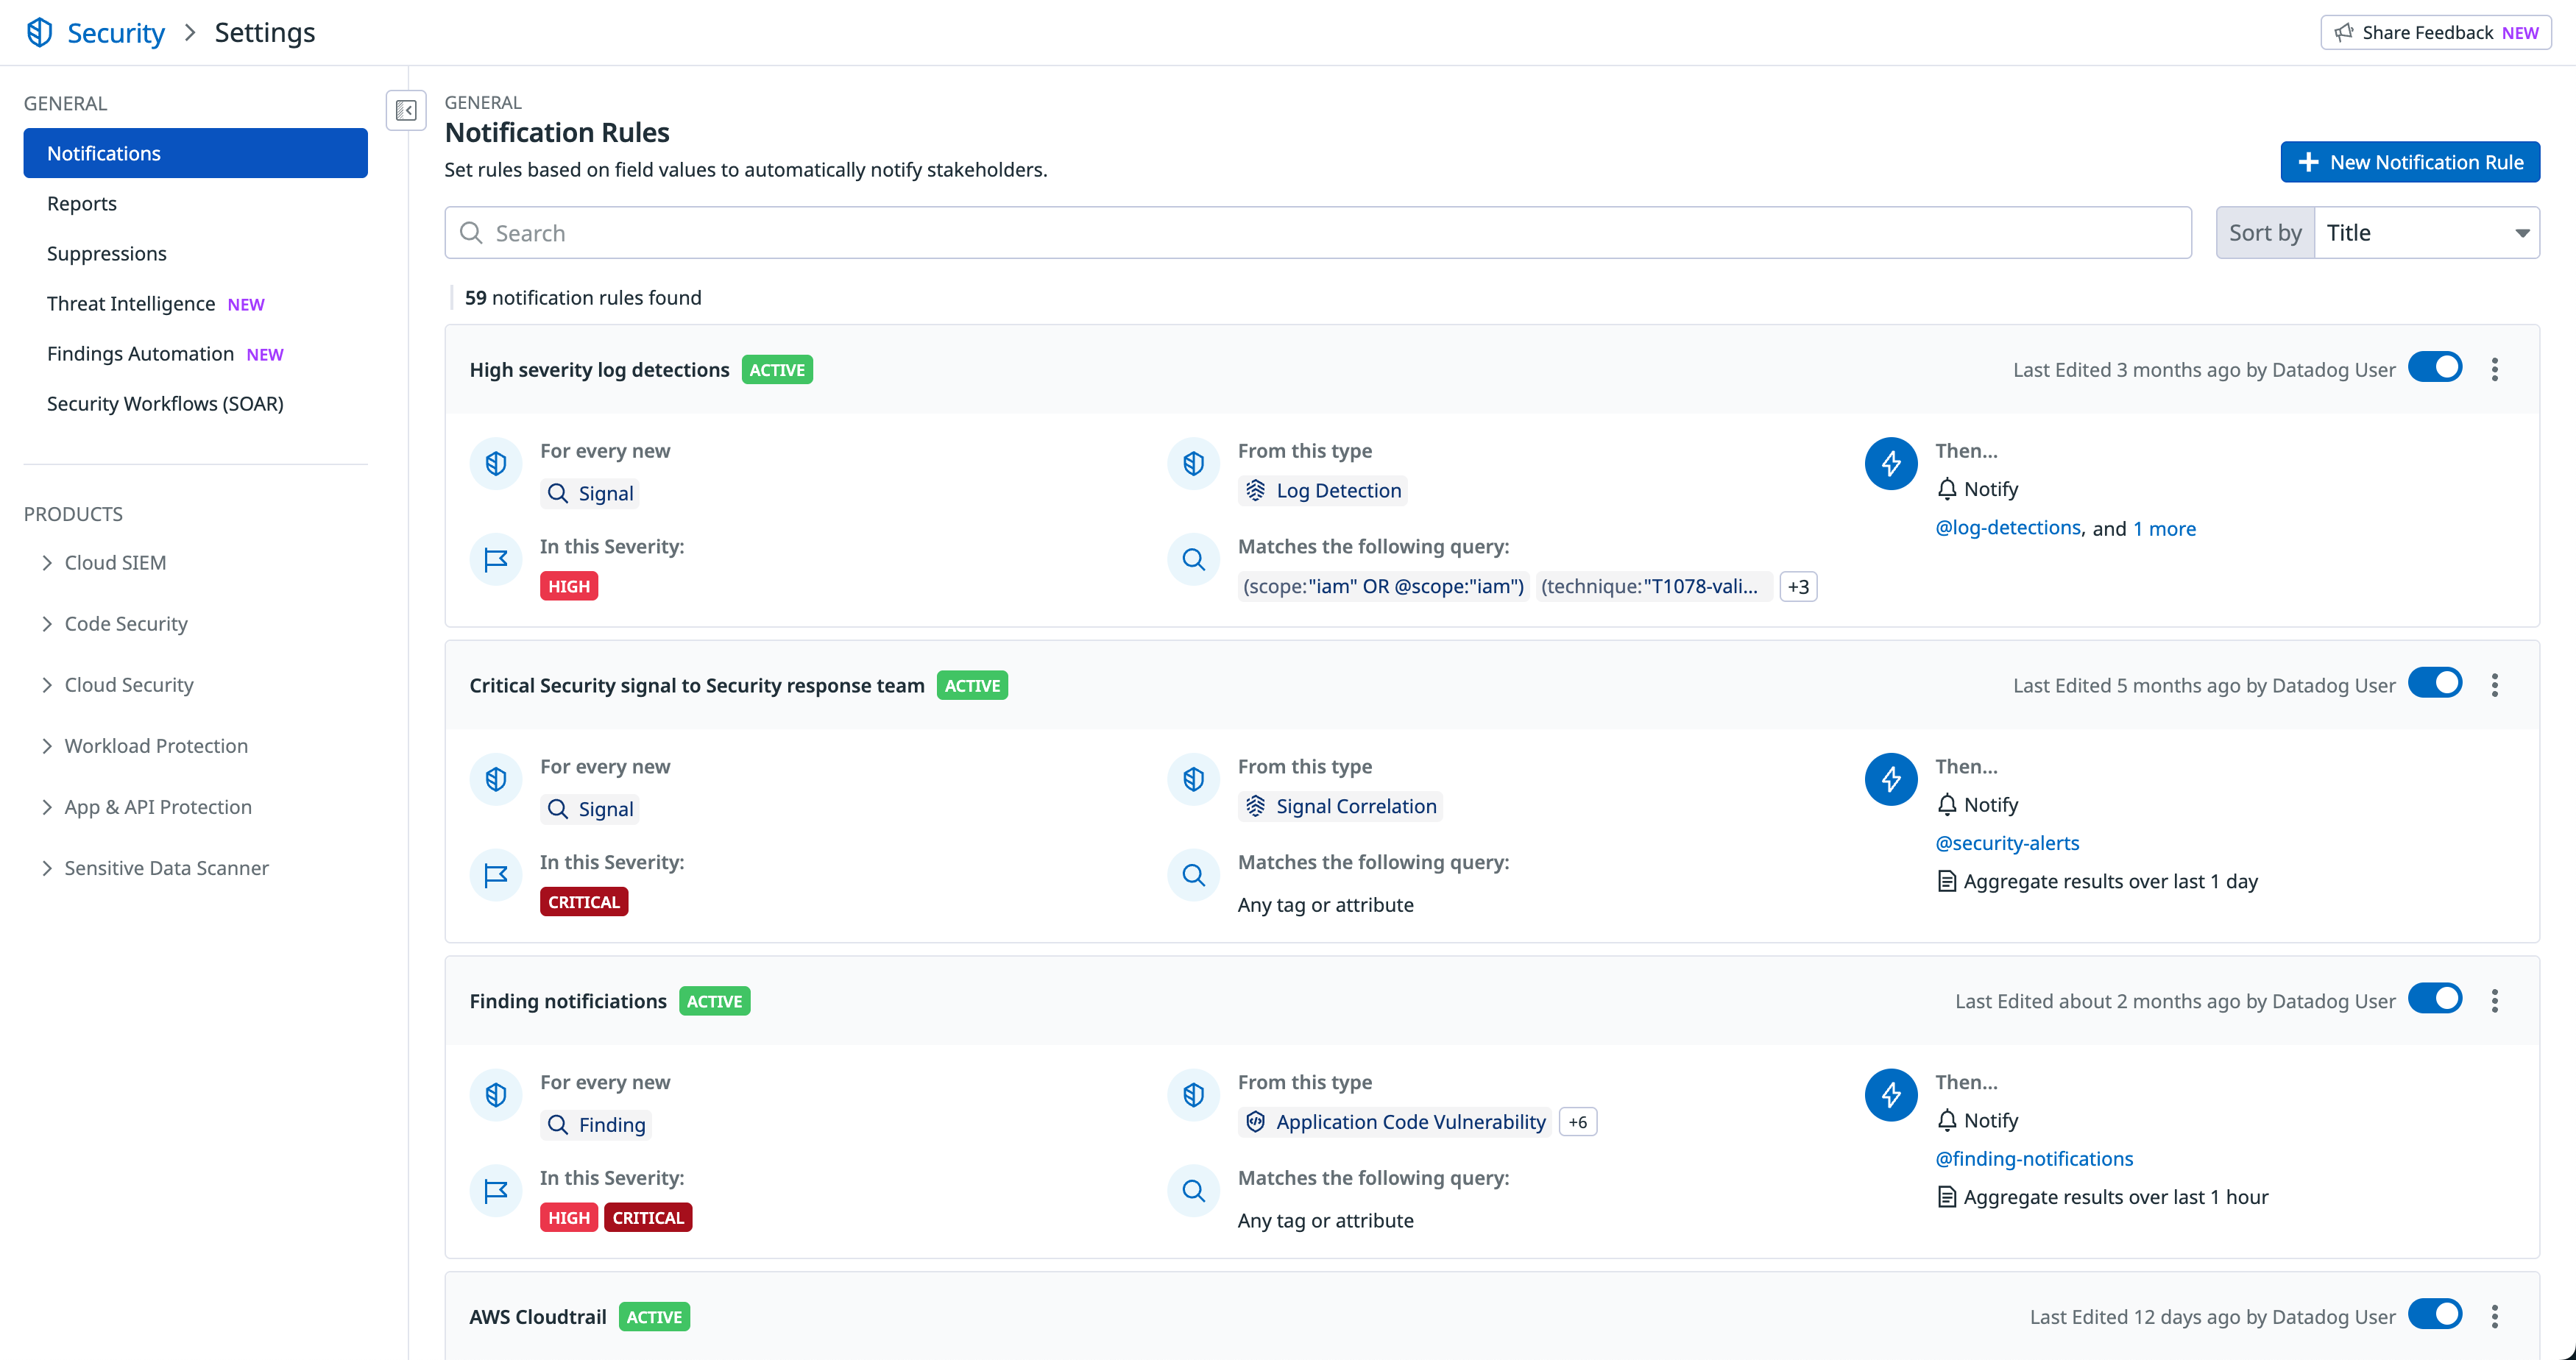Open @finding-notifications recipient link
2576x1360 pixels.
(x=2034, y=1159)
